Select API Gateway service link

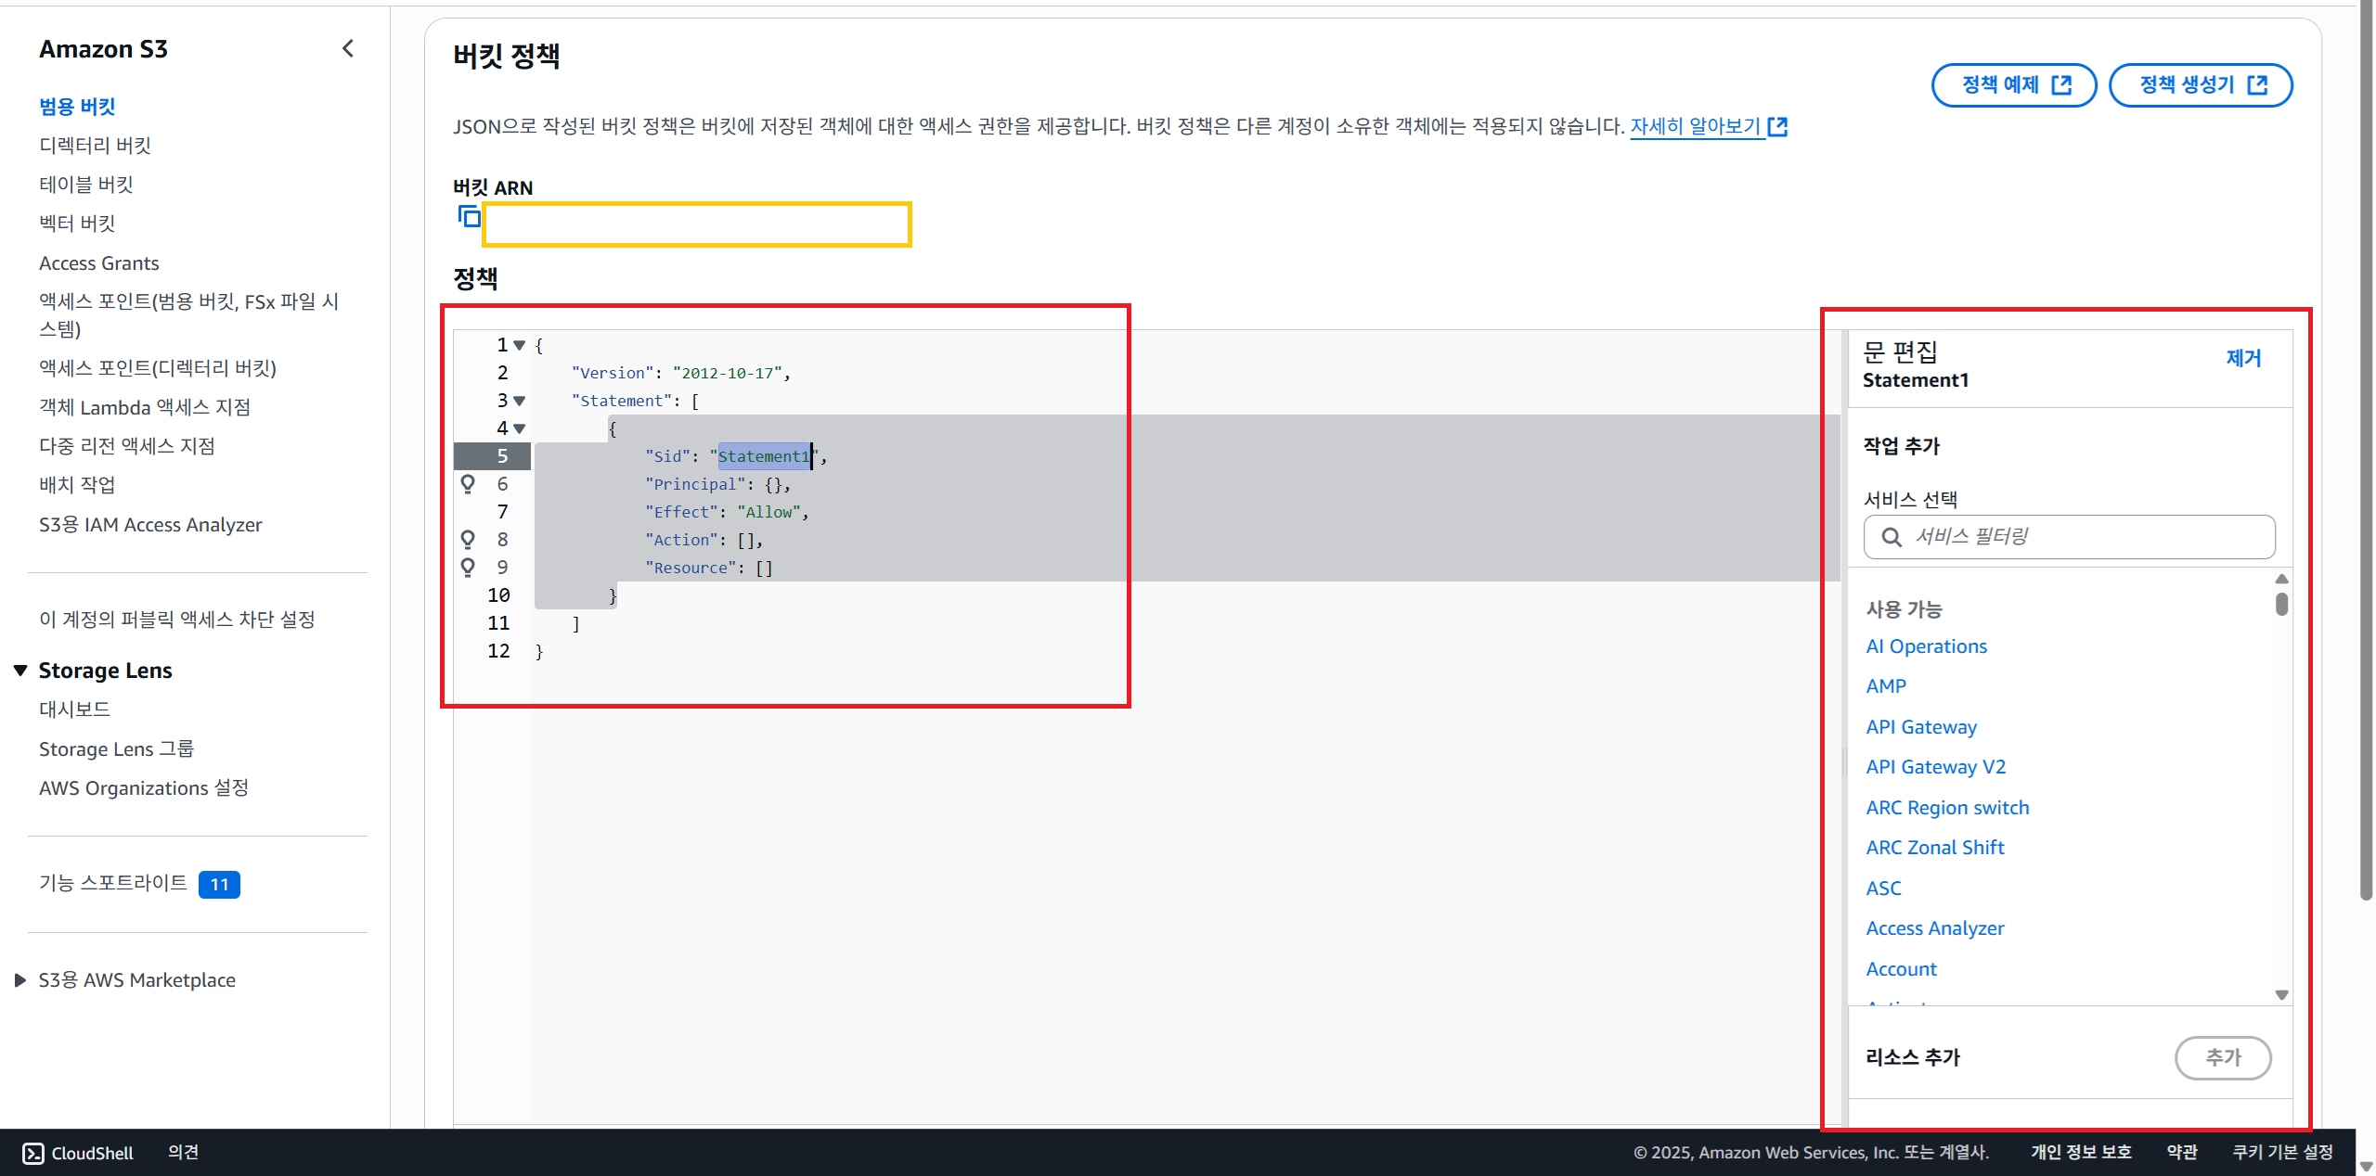1921,727
